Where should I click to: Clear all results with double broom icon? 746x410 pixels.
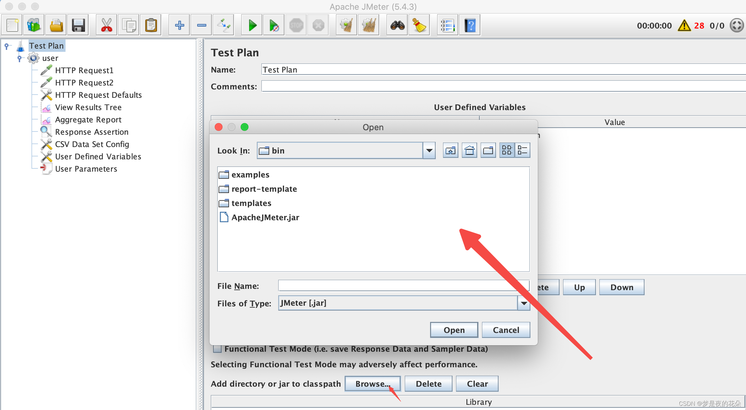pyautogui.click(x=369, y=25)
